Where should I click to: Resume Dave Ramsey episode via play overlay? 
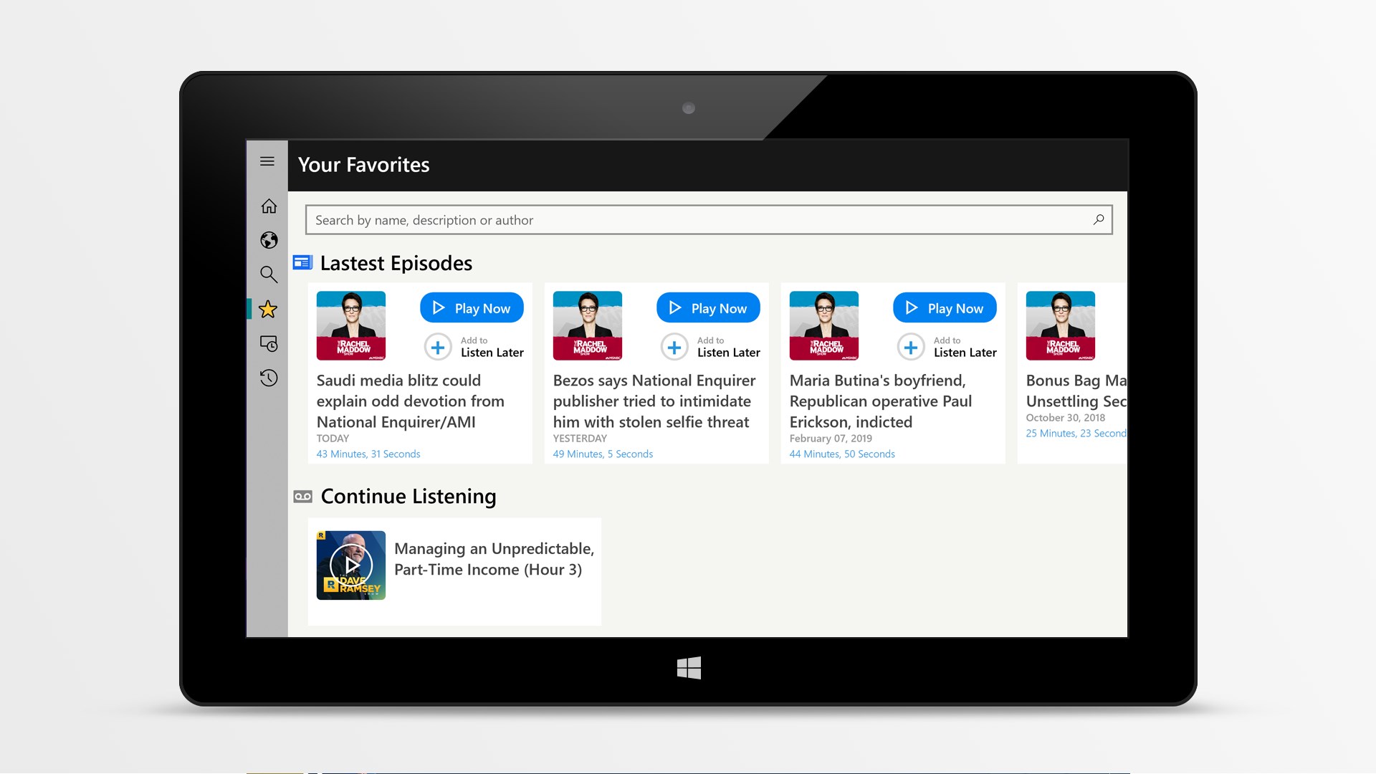pos(351,565)
